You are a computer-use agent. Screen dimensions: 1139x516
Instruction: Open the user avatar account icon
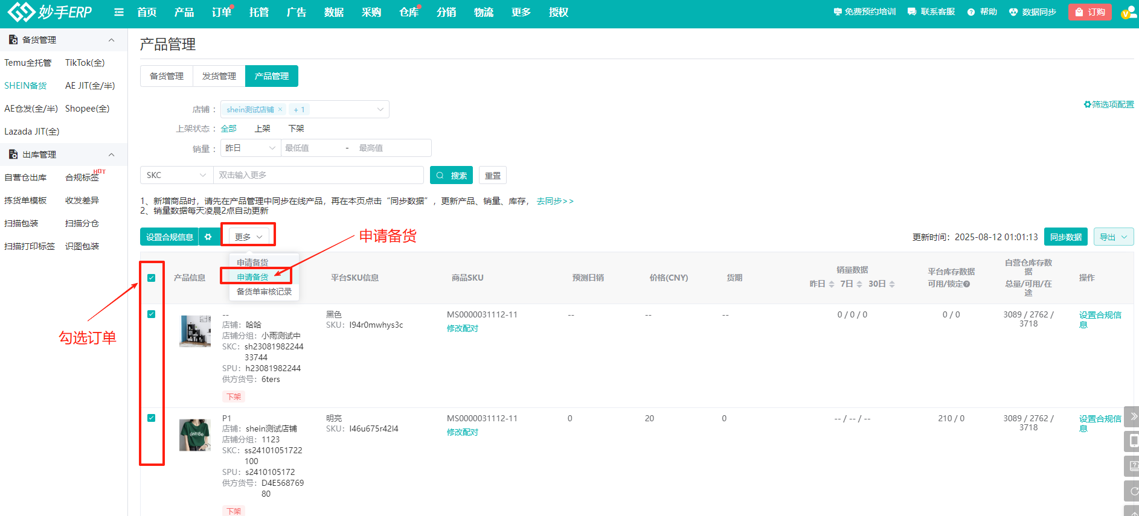(1128, 12)
